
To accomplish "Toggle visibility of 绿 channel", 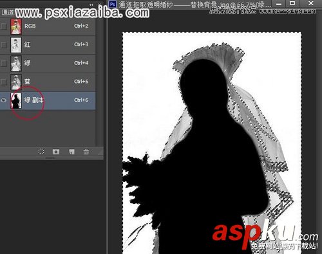I will click(x=4, y=63).
